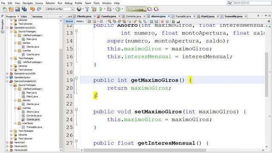Click the Open Project toolbar icon
Image resolution: width=272 pixels, height=153 pixels.
[x=17, y=9]
